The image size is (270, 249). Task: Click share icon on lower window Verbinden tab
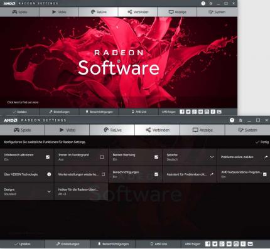[x=148, y=130]
